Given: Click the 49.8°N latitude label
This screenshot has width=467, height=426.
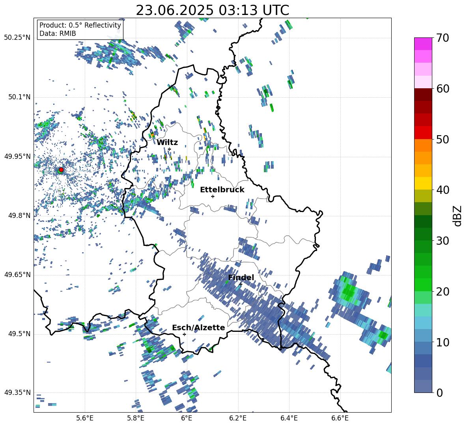Looking at the screenshot, I should tap(19, 216).
